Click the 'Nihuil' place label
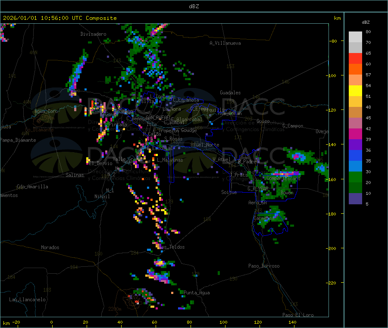388x328 pixels. 102,197
